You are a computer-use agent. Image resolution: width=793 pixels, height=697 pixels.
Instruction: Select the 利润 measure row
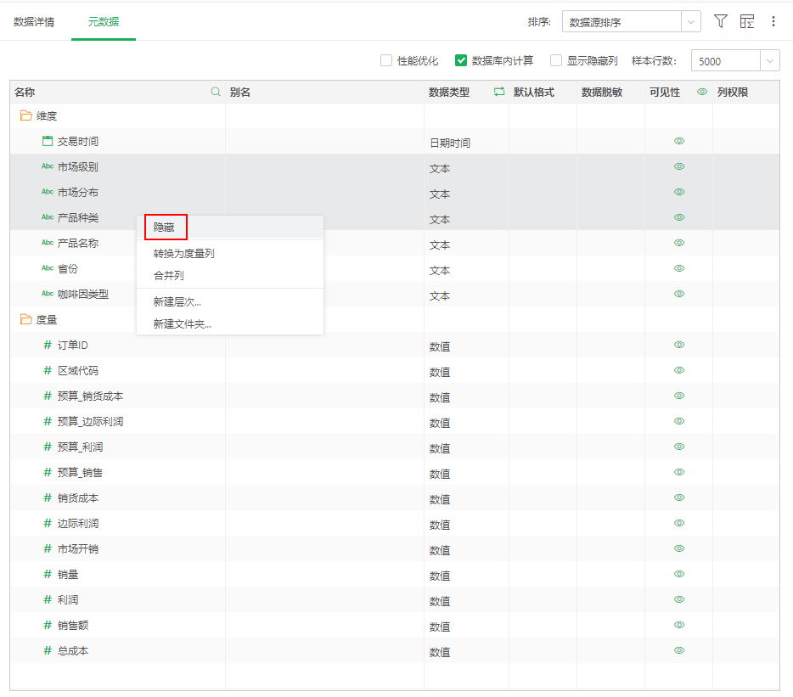coord(68,599)
